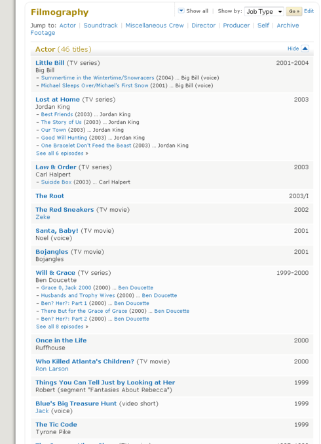Collapse Actor section with Hide arrow icon
Viewport: 321px width, 444px height.
point(305,49)
